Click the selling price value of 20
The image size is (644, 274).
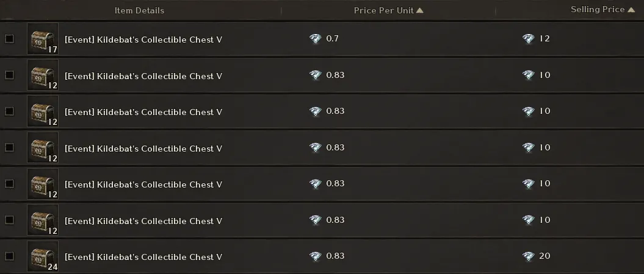tap(545, 256)
